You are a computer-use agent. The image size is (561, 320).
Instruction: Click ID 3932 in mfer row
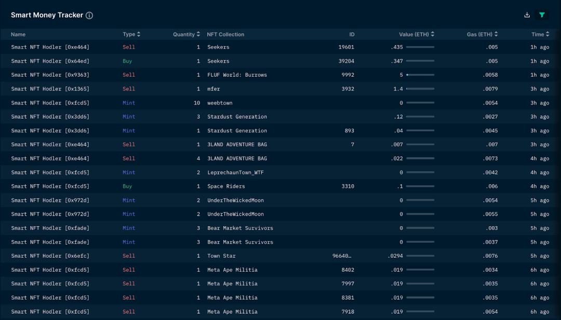point(348,89)
